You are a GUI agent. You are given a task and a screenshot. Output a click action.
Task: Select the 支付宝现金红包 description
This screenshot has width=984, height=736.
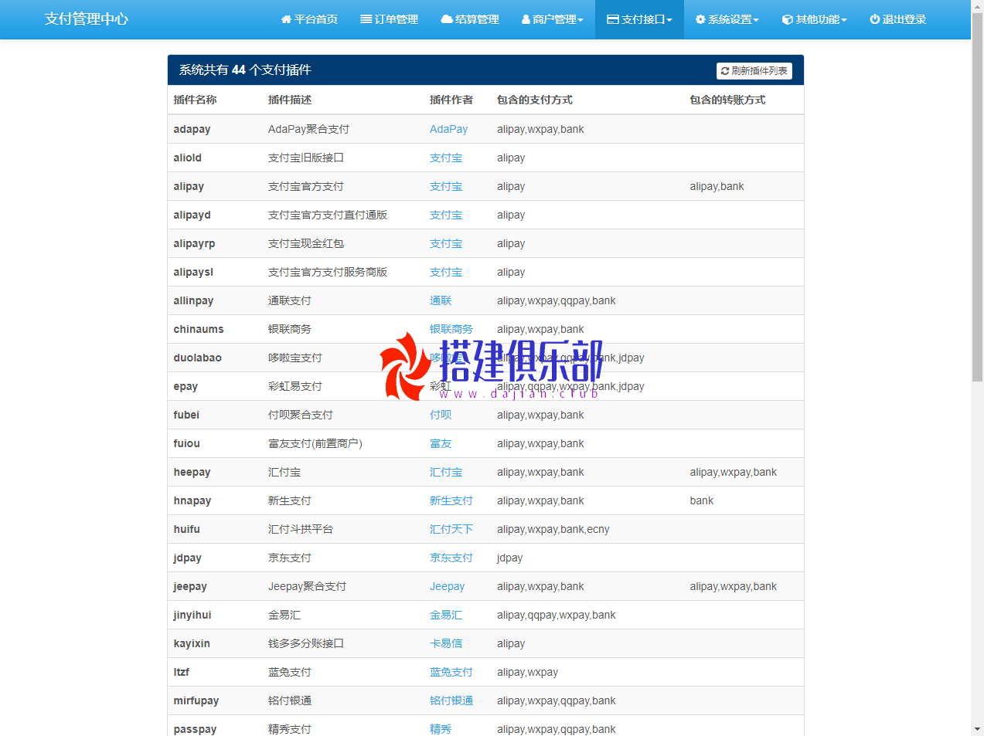coord(306,243)
